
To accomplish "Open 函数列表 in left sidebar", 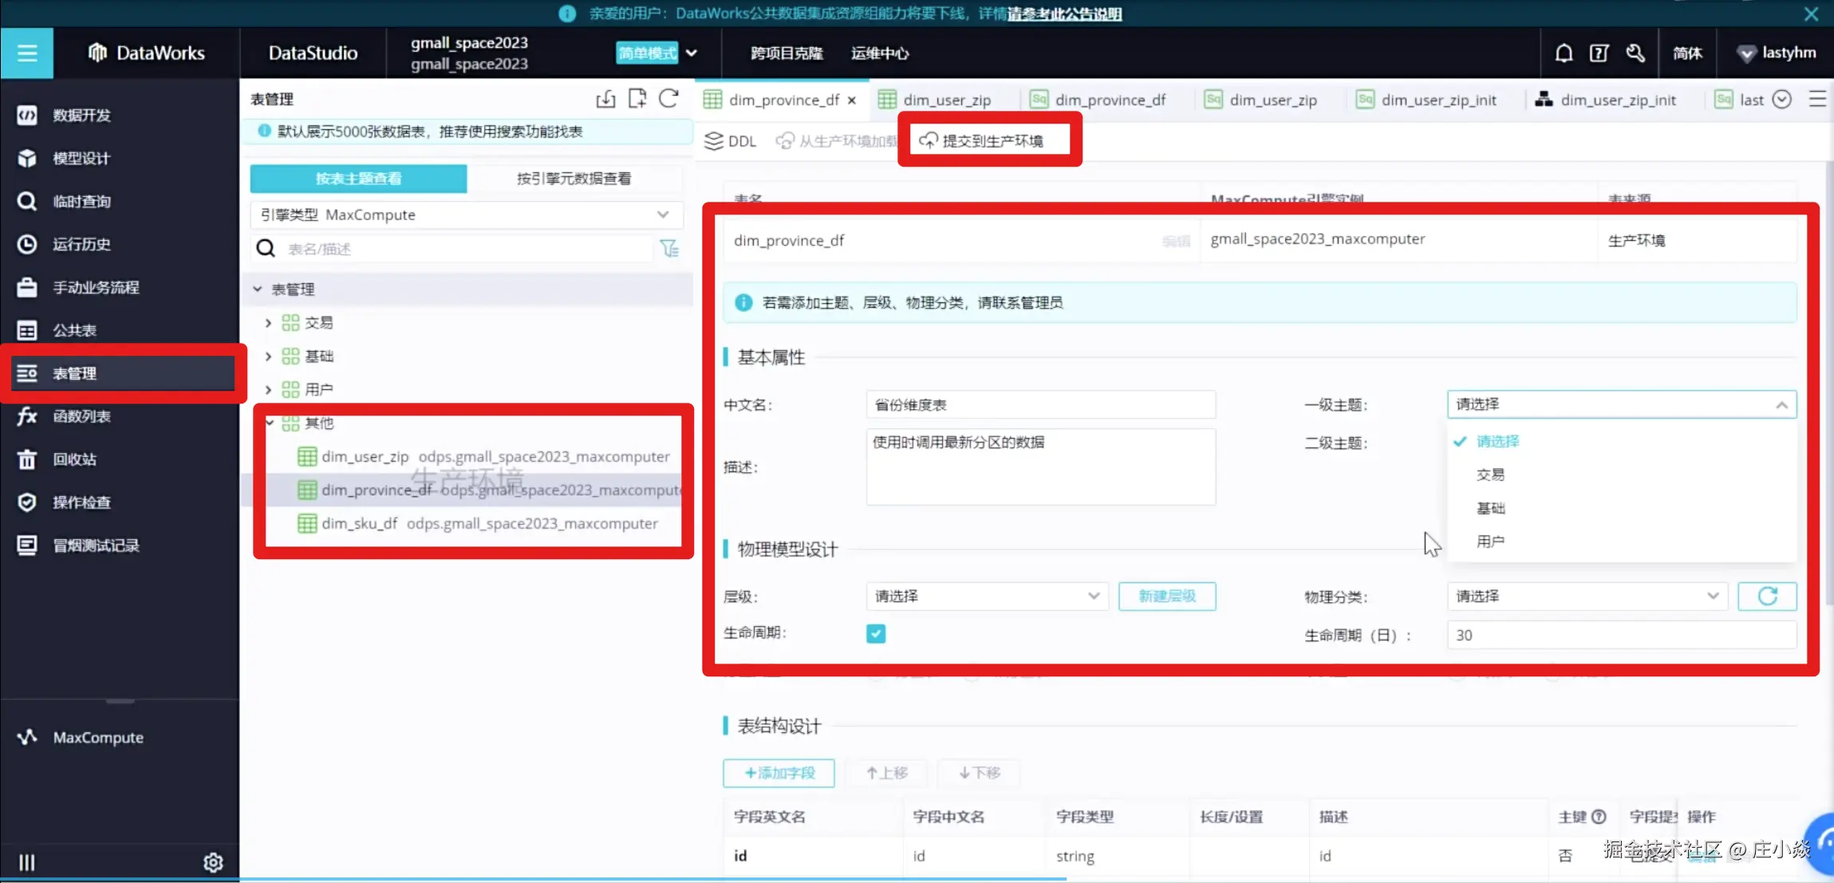I will (81, 416).
